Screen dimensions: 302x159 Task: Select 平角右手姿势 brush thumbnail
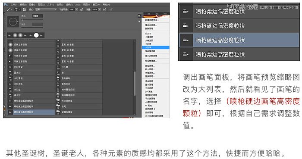[x=10, y=56]
